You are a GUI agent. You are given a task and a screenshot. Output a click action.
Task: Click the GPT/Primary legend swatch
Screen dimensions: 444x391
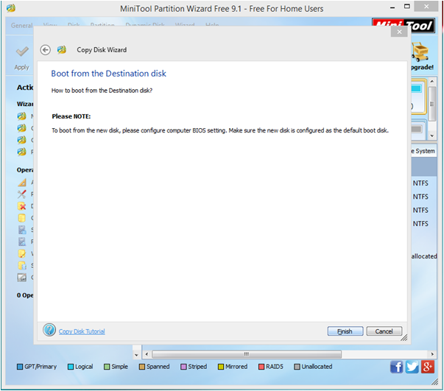(x=20, y=367)
